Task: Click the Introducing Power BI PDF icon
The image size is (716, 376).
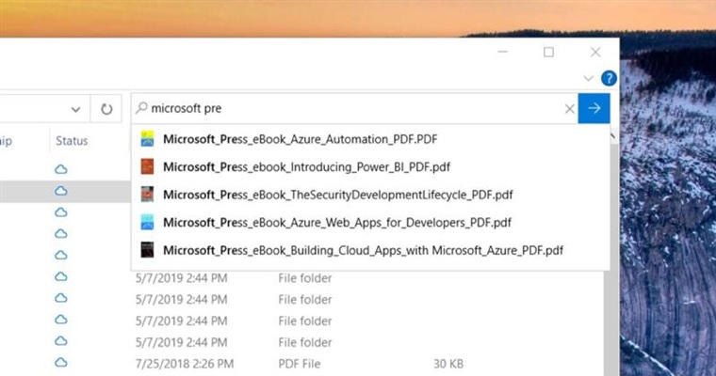Action: pos(147,167)
